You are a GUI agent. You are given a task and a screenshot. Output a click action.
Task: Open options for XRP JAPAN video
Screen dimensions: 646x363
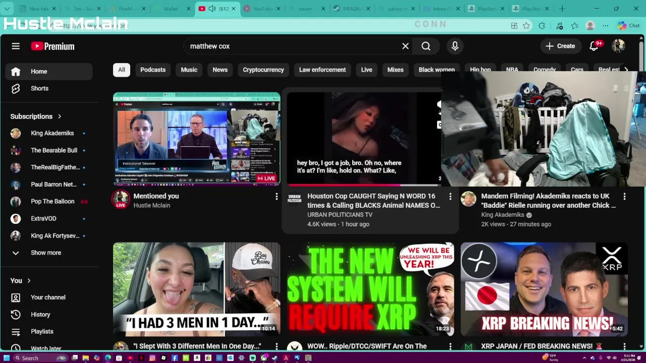click(x=624, y=346)
